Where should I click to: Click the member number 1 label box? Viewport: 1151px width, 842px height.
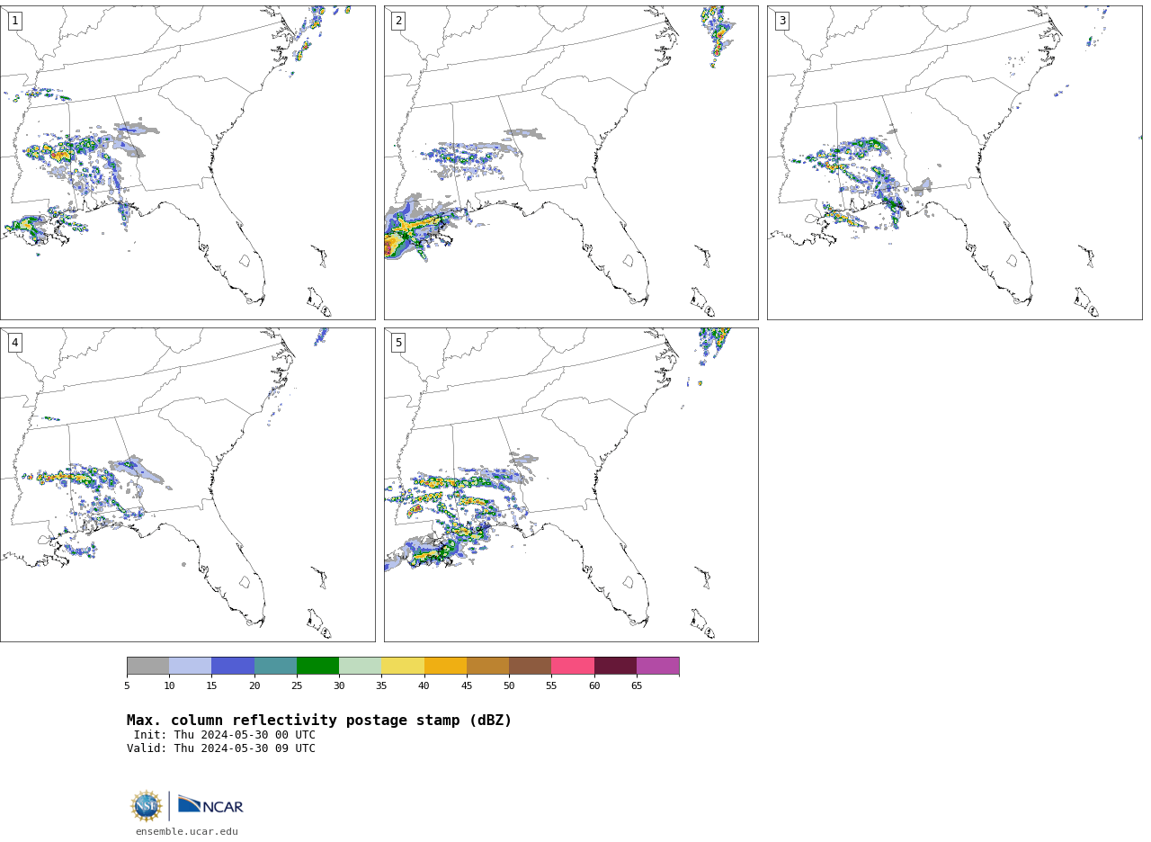coord(14,21)
